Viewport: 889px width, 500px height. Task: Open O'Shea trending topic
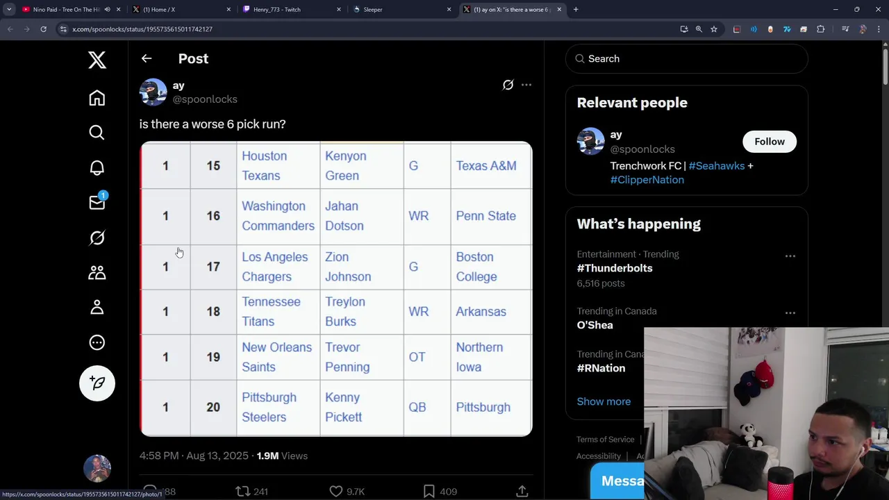click(595, 325)
